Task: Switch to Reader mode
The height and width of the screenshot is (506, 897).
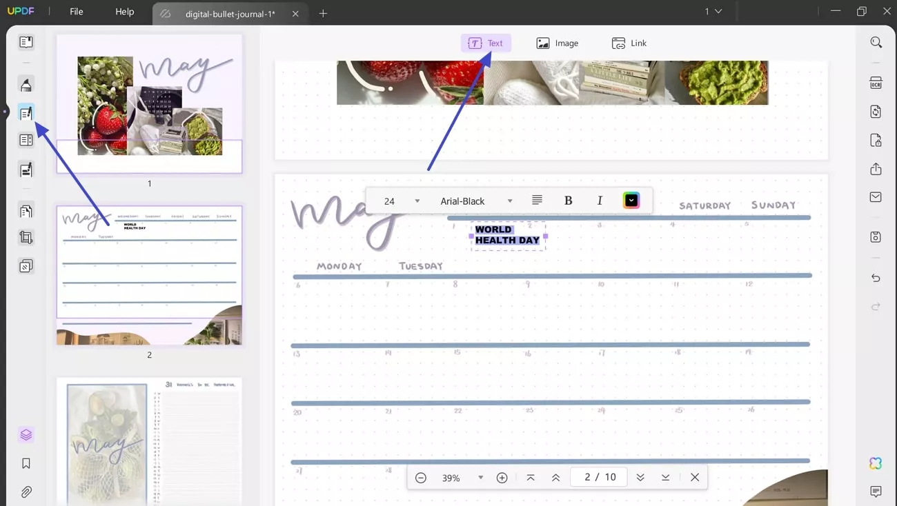Action: [26, 41]
